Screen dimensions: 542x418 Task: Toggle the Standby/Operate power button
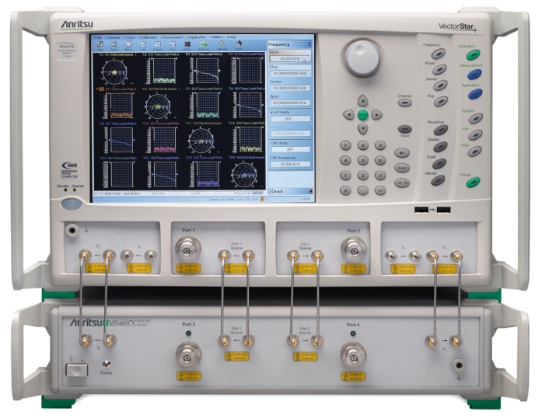72,204
